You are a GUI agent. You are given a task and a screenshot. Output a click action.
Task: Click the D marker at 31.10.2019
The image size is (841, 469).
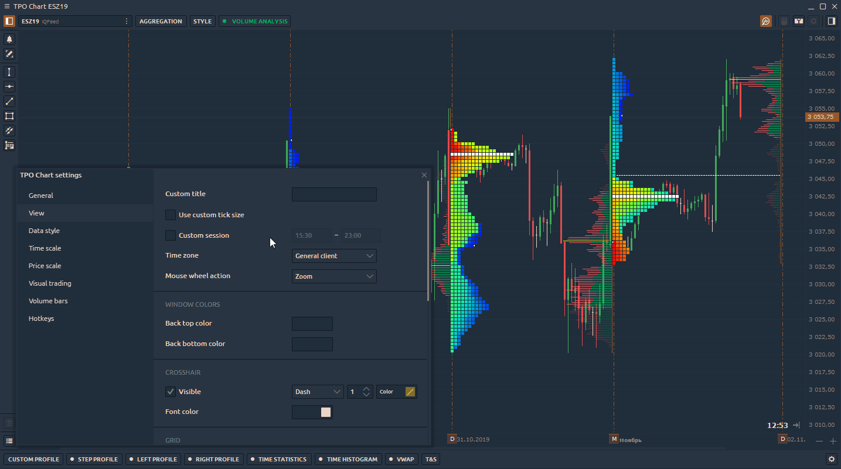(452, 439)
